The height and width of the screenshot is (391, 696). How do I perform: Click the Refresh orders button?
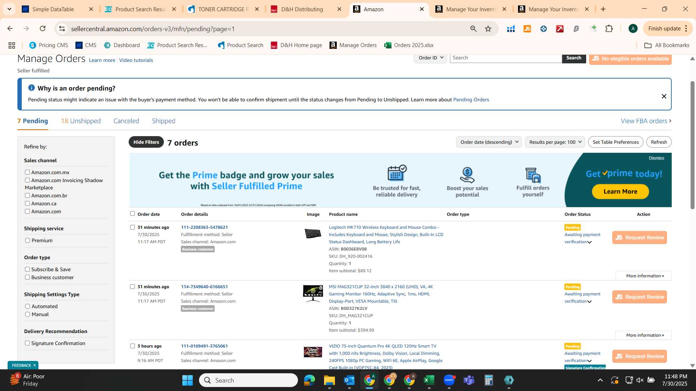pyautogui.click(x=659, y=142)
